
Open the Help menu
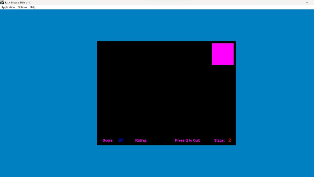click(32, 7)
